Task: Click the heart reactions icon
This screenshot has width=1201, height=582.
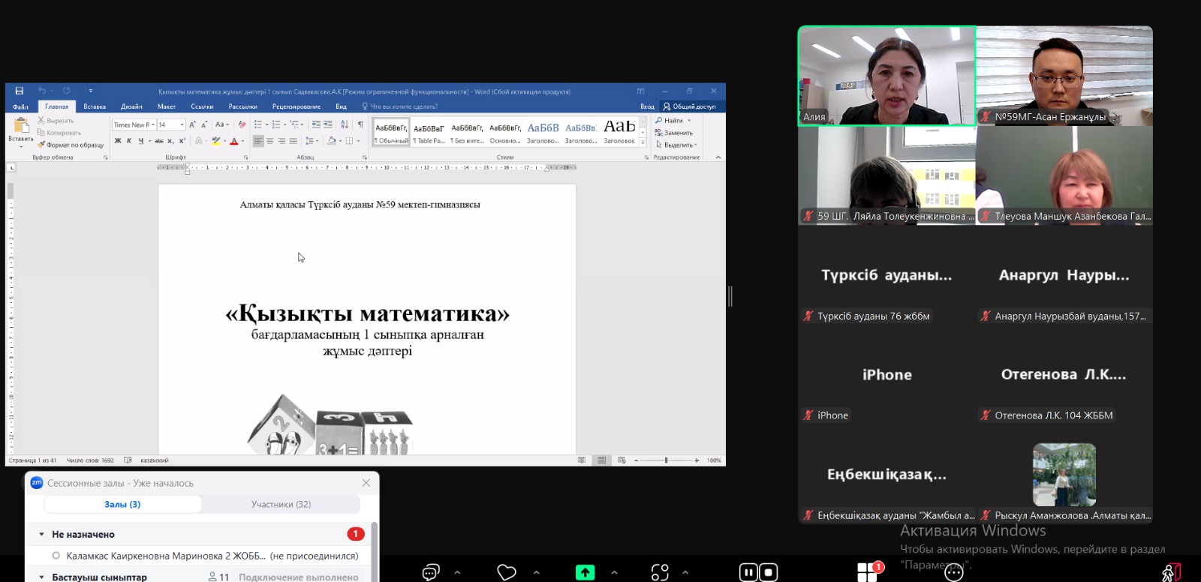Action: coord(507,572)
